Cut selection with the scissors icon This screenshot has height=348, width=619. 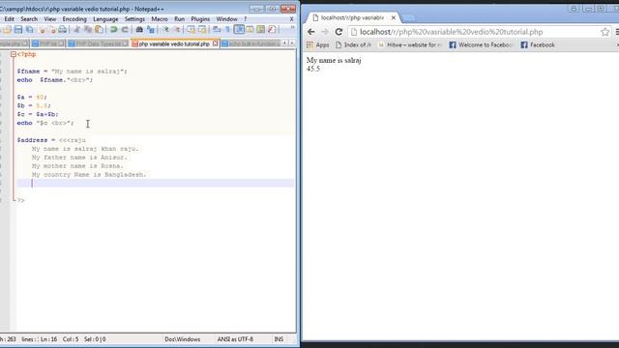[77, 30]
